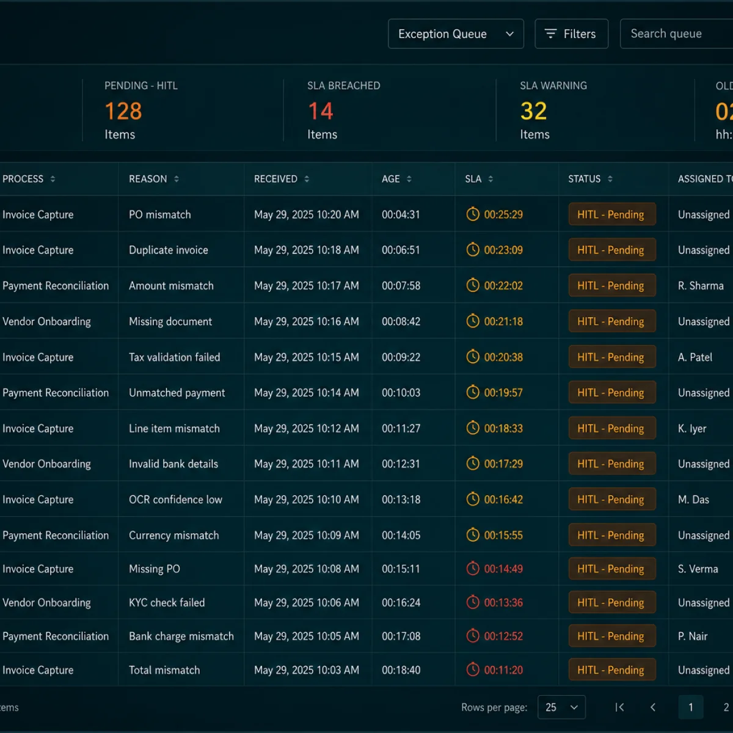Image resolution: width=733 pixels, height=733 pixels.
Task: Click the SLA clock icon for 00:23:09
Action: point(473,250)
